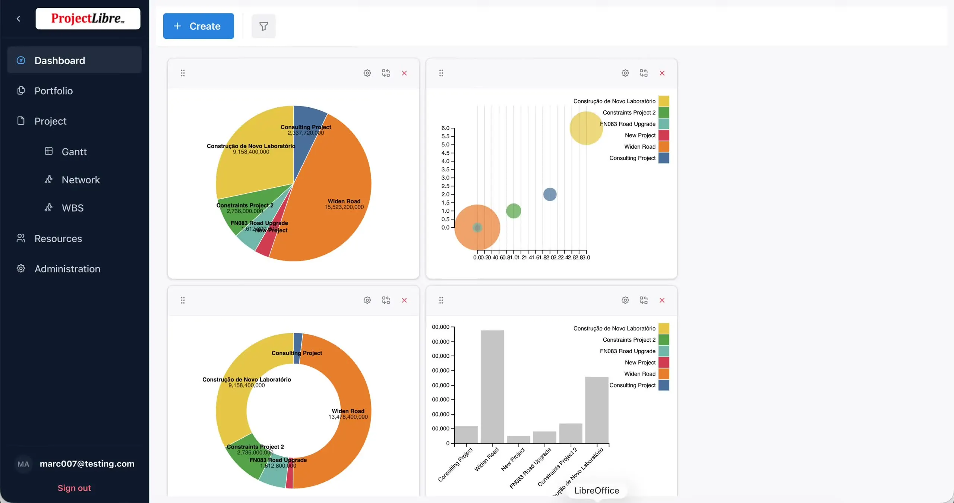Open settings gear of the bar chart widget
Image resolution: width=954 pixels, height=503 pixels.
pos(625,300)
